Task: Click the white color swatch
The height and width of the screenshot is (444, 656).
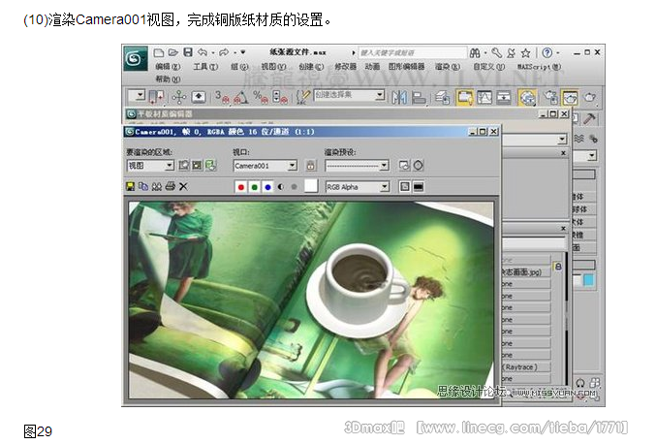Action: (x=311, y=186)
